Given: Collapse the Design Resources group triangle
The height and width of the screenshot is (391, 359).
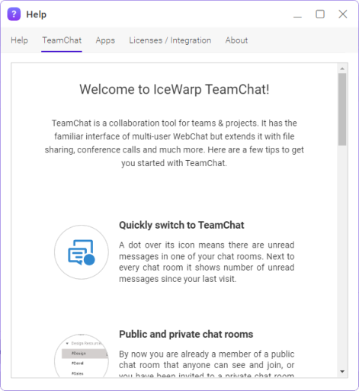Looking at the screenshot, I should coord(67,343).
